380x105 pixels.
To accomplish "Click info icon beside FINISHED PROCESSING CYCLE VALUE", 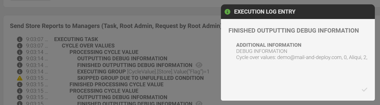I will coord(20,84).
